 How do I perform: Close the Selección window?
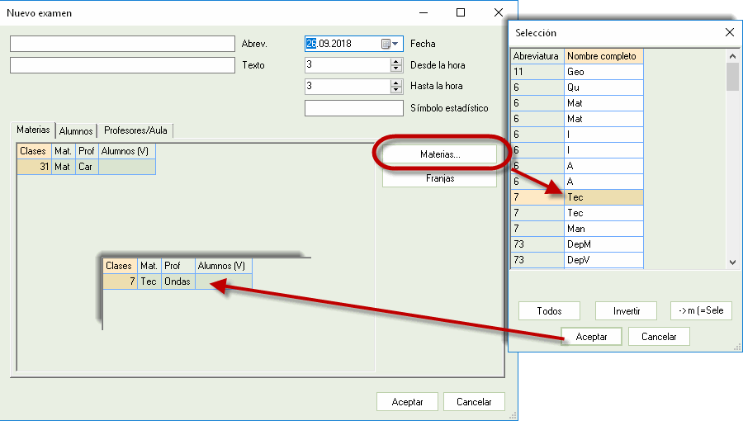(730, 32)
